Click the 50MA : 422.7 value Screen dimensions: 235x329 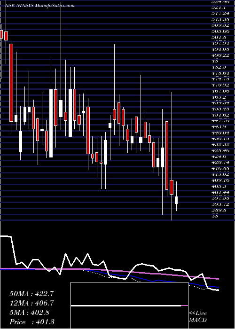click(x=31, y=293)
